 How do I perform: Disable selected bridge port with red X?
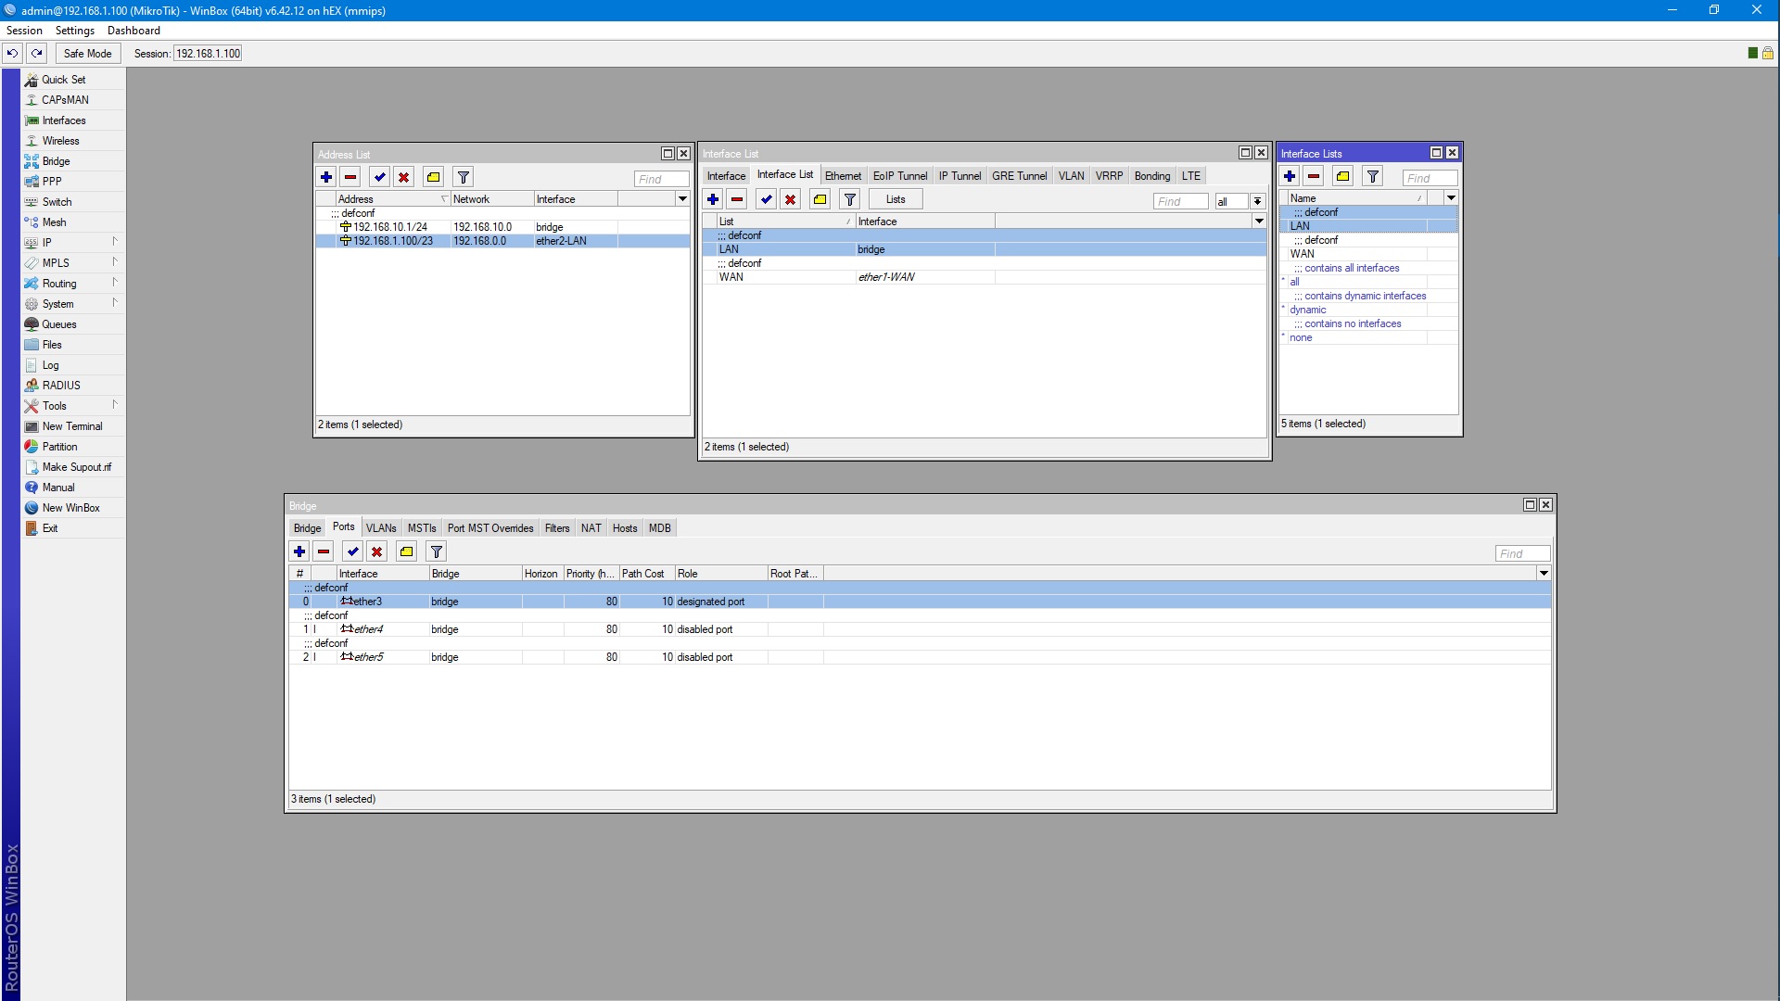(x=377, y=551)
